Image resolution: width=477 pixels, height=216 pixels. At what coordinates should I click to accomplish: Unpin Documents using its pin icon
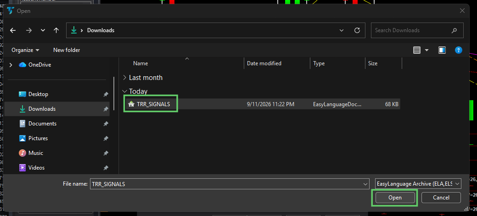(x=106, y=124)
